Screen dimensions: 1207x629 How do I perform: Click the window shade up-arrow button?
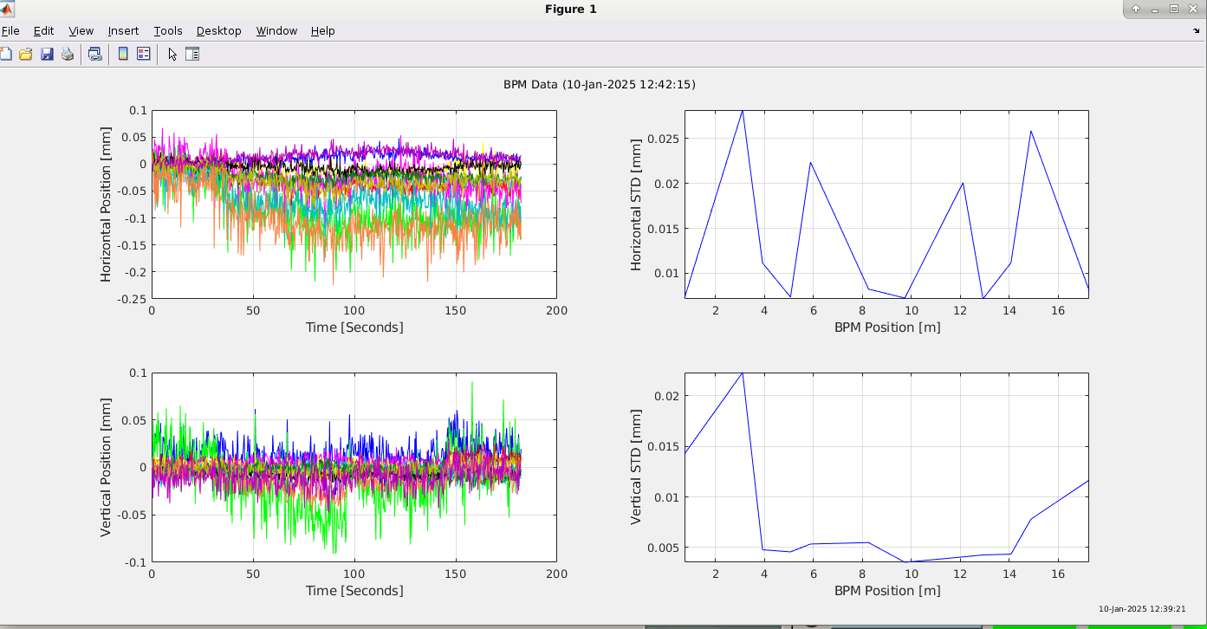click(x=1136, y=9)
